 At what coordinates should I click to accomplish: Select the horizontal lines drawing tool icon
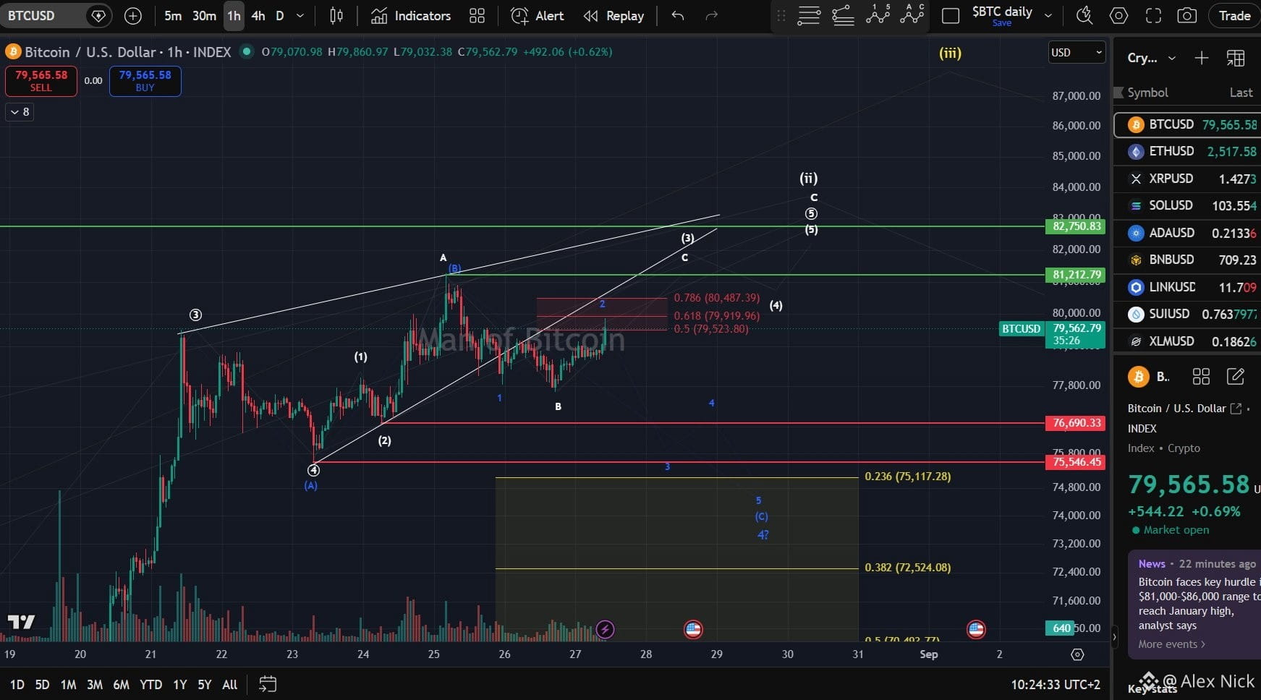pyautogui.click(x=809, y=16)
